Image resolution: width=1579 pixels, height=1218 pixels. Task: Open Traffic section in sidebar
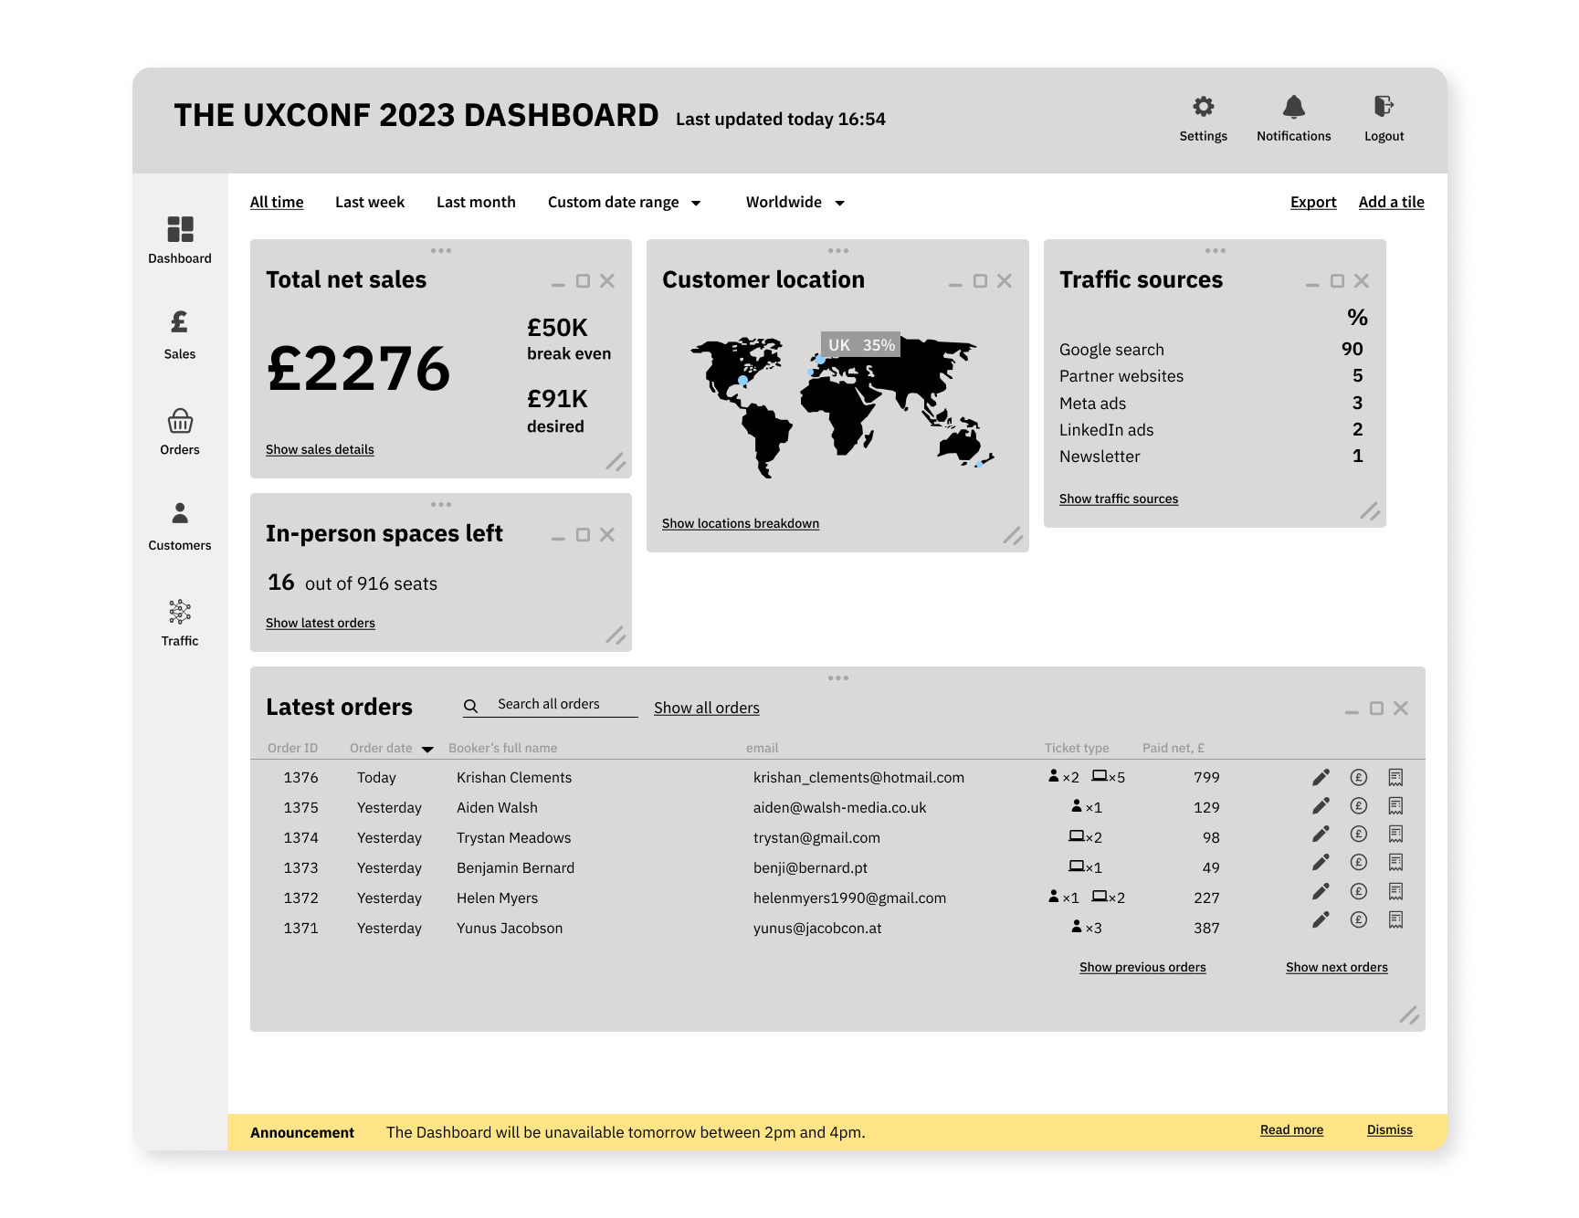[x=180, y=623]
